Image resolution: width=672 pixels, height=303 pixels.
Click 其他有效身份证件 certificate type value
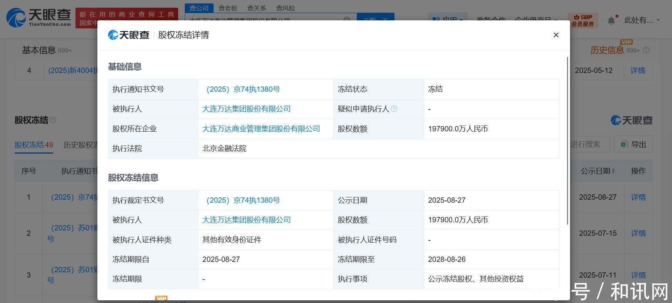[232, 240]
